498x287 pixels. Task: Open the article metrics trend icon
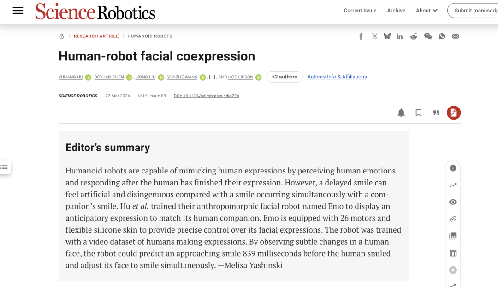pos(453,185)
